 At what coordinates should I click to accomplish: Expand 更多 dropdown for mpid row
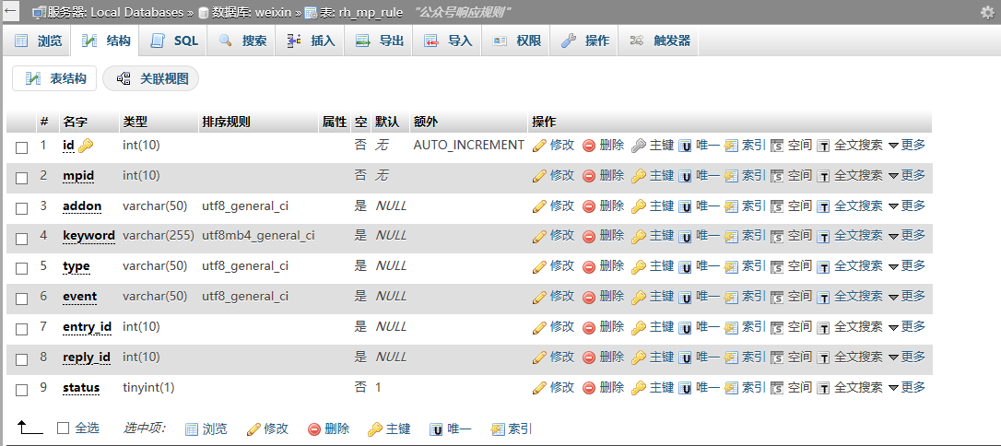[x=907, y=175]
